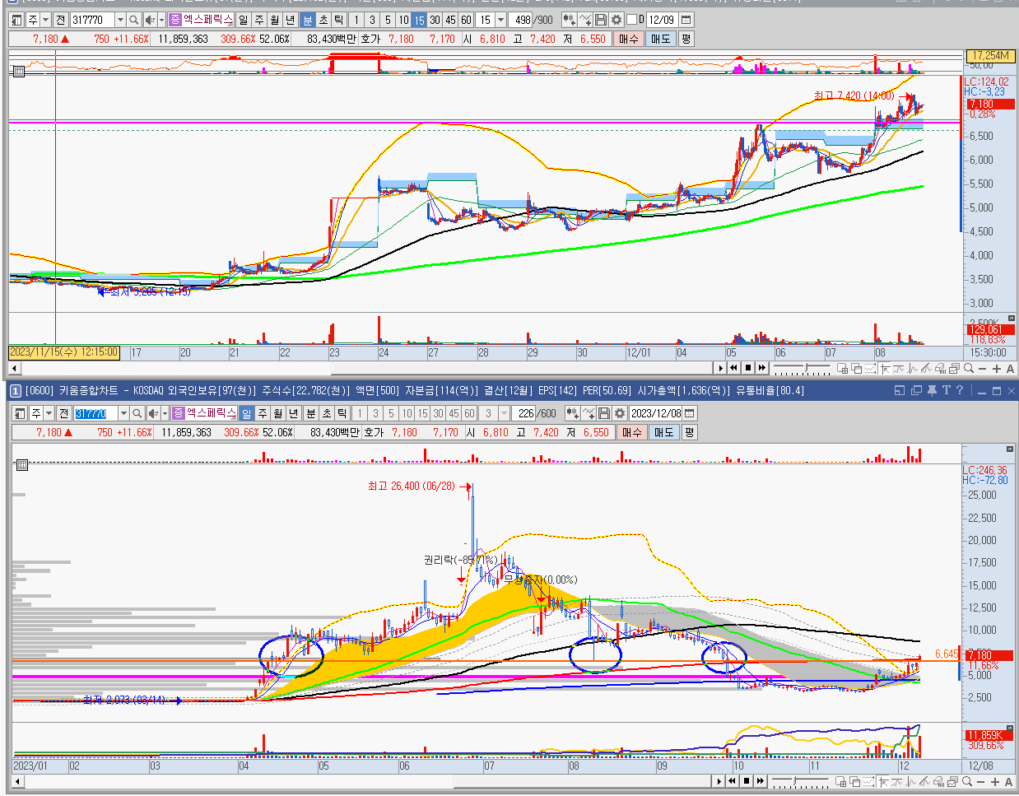Select the 30 minute interval button

click(435, 19)
